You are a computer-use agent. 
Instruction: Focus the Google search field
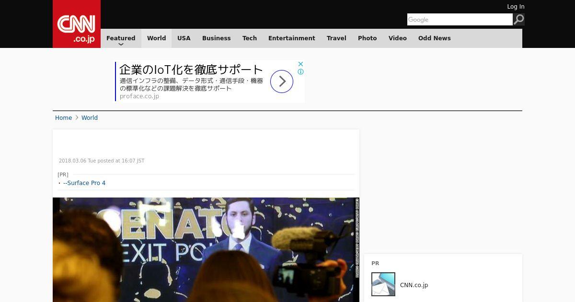pyautogui.click(x=460, y=19)
